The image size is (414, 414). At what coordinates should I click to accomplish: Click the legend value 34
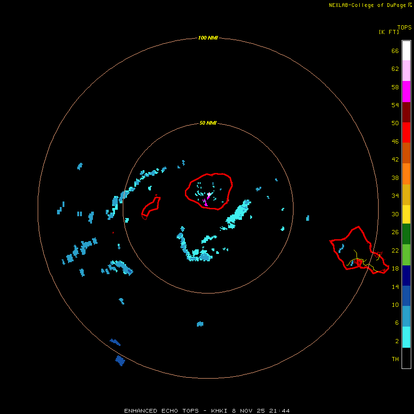pyautogui.click(x=395, y=196)
